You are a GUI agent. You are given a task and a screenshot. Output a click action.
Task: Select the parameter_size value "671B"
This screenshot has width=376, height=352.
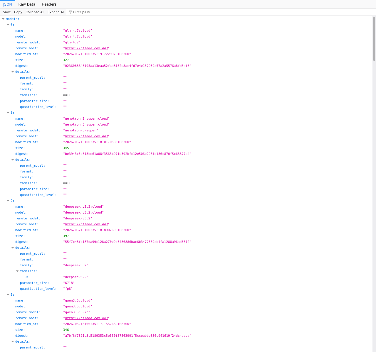click(x=69, y=283)
